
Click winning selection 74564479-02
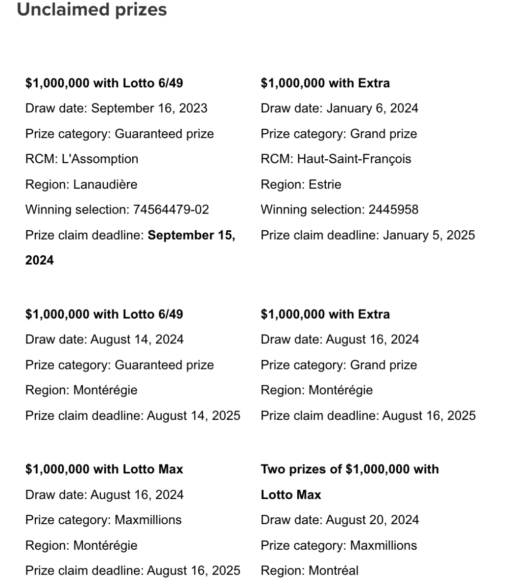[x=117, y=210]
